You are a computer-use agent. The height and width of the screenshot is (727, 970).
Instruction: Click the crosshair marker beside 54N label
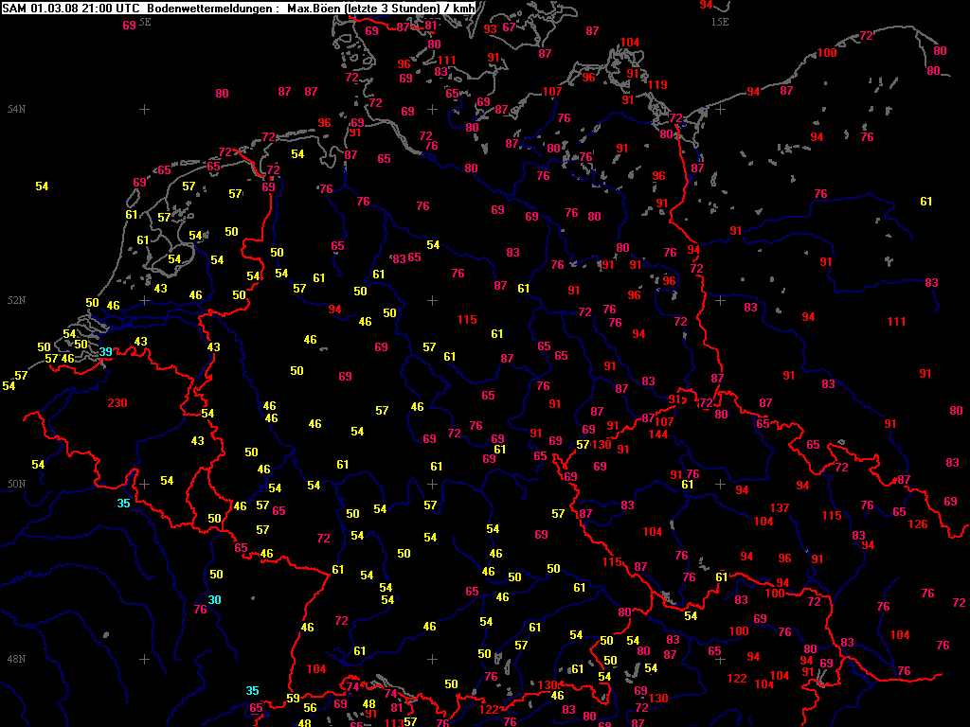tap(144, 110)
